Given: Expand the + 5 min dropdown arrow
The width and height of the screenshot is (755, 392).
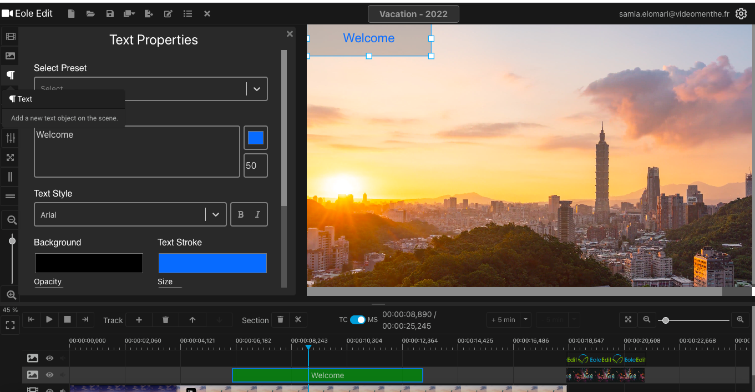Looking at the screenshot, I should click(525, 320).
